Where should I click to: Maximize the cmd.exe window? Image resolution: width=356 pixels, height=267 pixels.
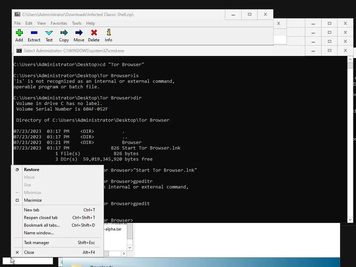(330, 51)
